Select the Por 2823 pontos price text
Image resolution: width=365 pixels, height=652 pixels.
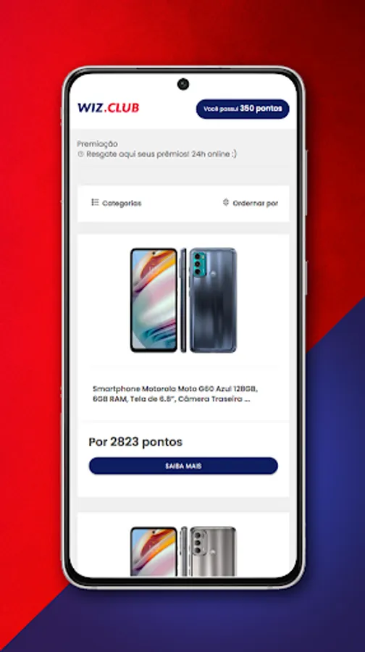pyautogui.click(x=135, y=442)
